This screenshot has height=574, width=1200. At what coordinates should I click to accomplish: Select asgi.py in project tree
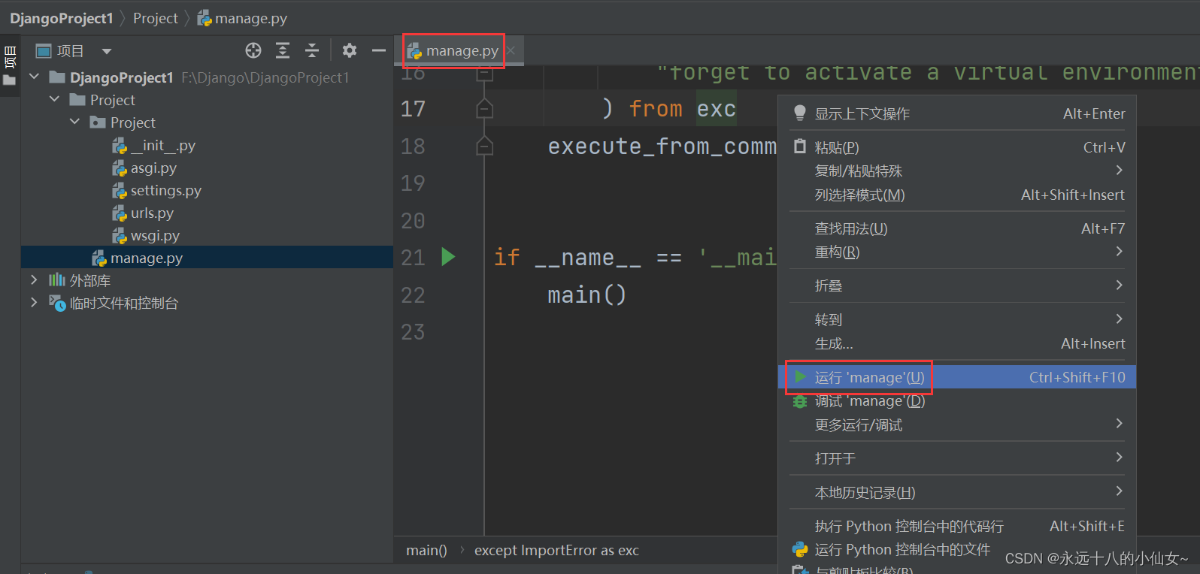click(x=144, y=168)
